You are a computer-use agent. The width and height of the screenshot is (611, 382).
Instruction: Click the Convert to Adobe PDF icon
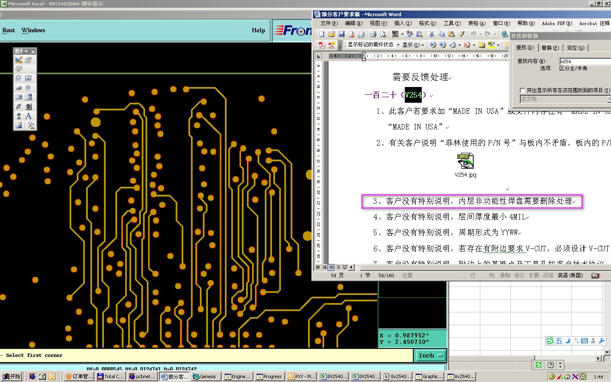pyautogui.click(x=322, y=45)
